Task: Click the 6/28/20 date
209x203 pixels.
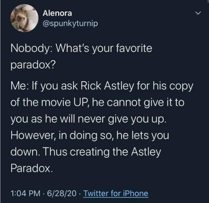Action: click(x=62, y=193)
